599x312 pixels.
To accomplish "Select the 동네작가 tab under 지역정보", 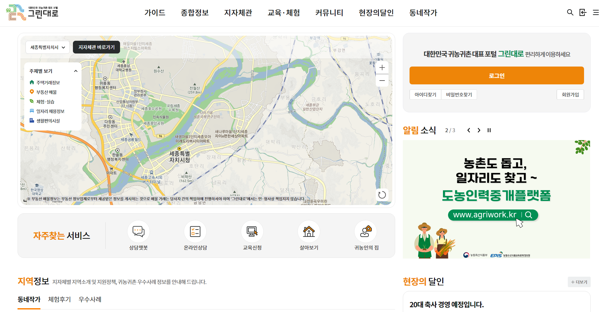I will pyautogui.click(x=29, y=300).
